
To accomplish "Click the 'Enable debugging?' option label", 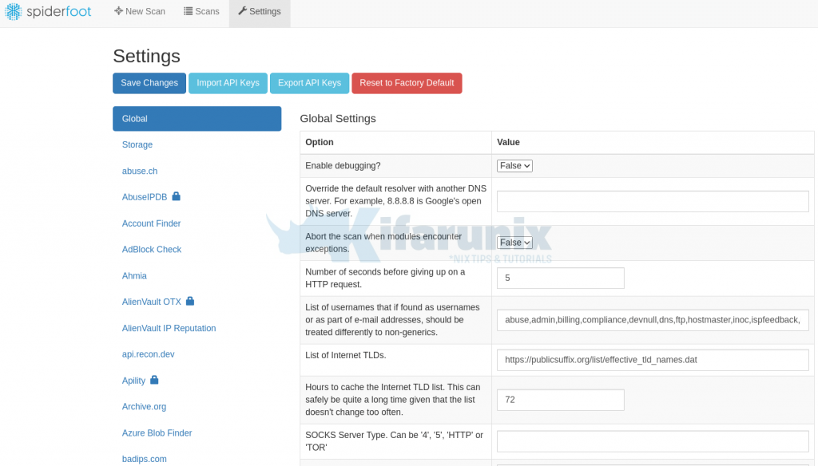I will (x=343, y=166).
